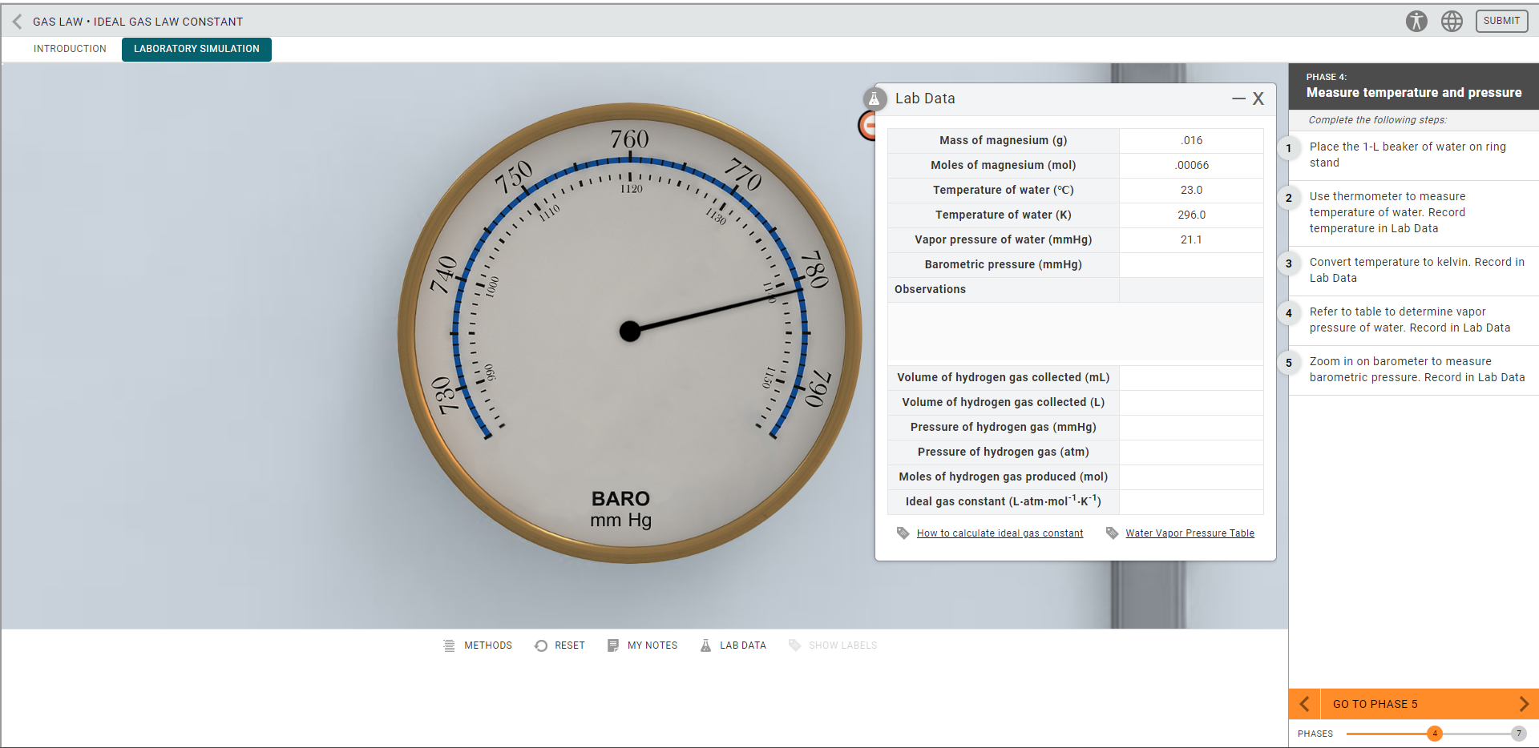Screen dimensions: 1539x748
Task: Click the tag icon beside Water Vapor Pressure Table
Action: [1111, 533]
